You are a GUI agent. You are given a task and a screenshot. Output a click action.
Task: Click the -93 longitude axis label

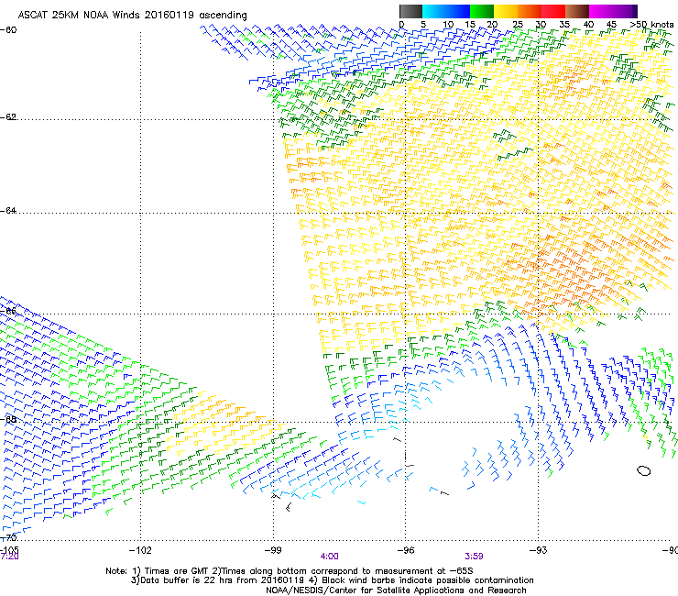click(x=538, y=550)
